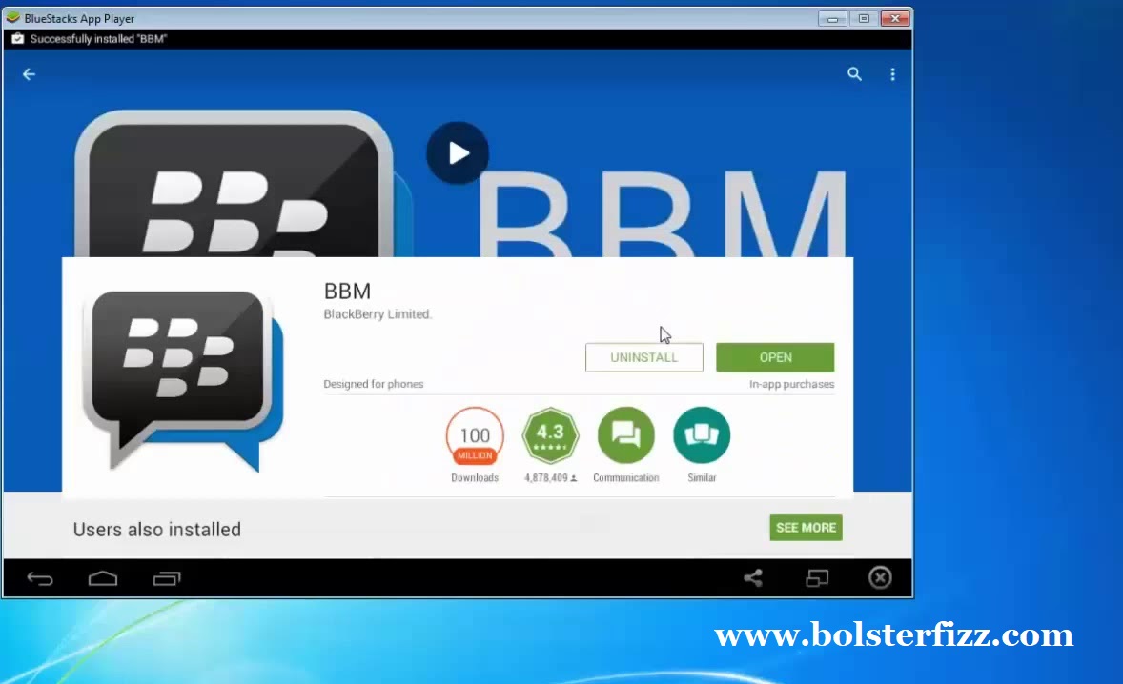Image resolution: width=1123 pixels, height=684 pixels.
Task: Tap the 4.3 rating badge
Action: tap(550, 435)
